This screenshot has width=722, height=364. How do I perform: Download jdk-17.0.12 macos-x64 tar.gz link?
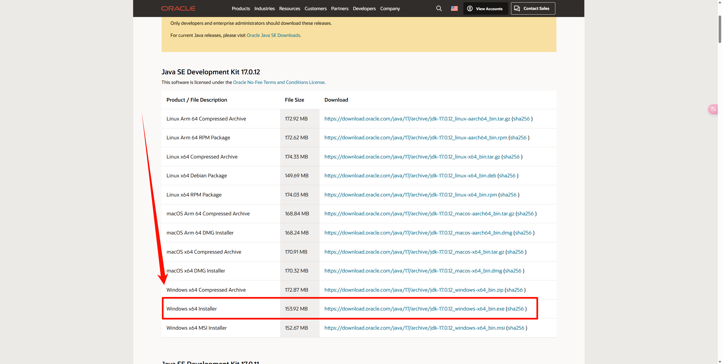tap(414, 252)
